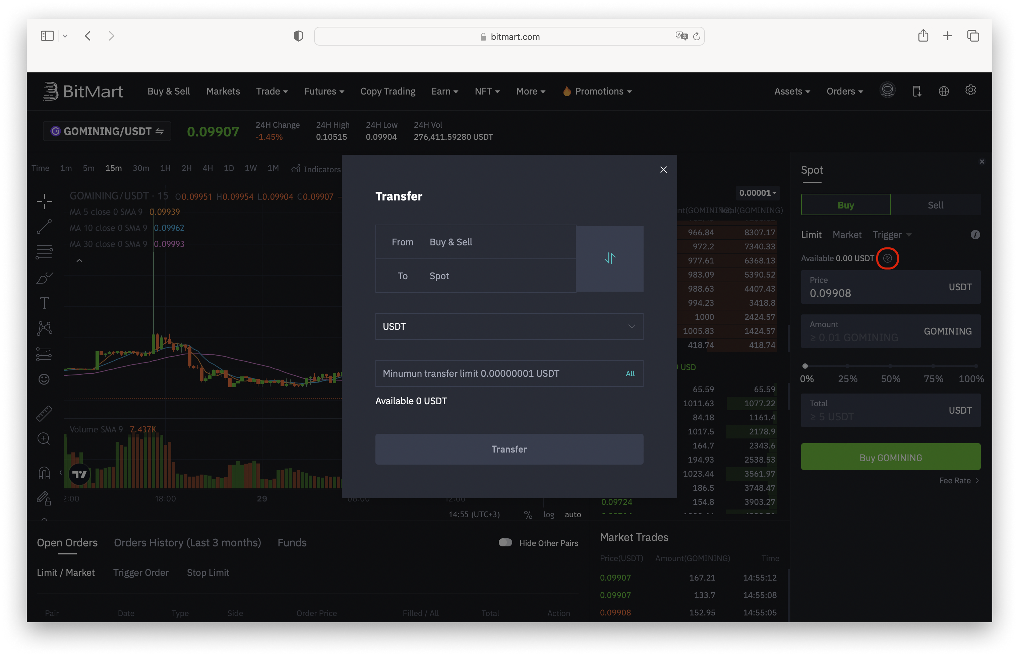This screenshot has width=1019, height=657.
Task: Click the order type info icon
Action: coord(975,235)
